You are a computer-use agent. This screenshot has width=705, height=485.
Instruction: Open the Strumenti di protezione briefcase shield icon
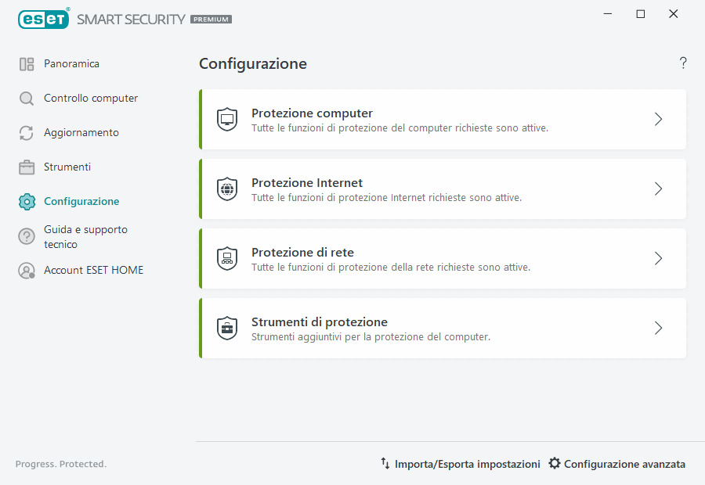pyautogui.click(x=227, y=328)
